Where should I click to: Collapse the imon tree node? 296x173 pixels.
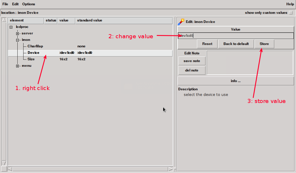(18, 40)
